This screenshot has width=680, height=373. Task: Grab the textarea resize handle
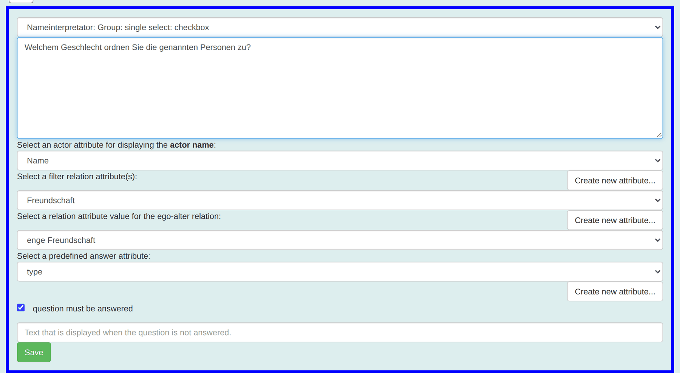click(659, 135)
